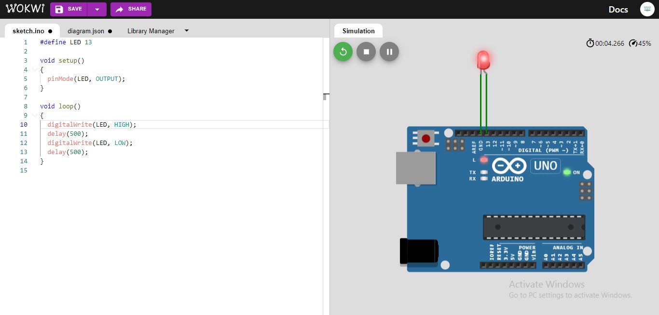Restart the simulation with green button

tap(343, 52)
